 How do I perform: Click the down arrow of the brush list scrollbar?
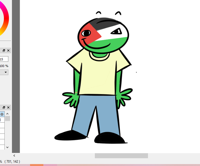[x=8, y=147]
